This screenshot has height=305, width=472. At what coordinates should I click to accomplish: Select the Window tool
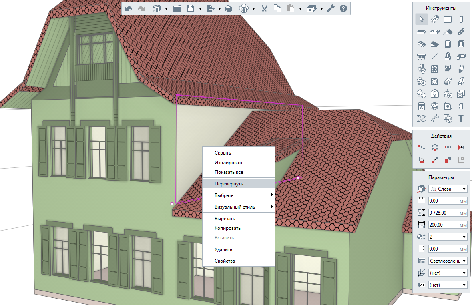461,44
